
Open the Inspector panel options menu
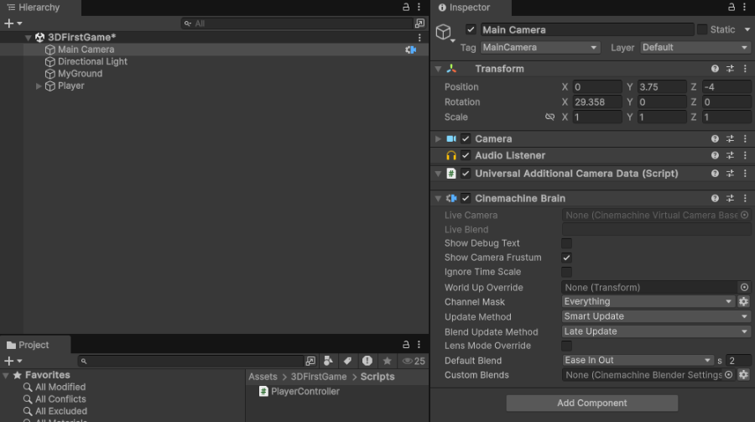[744, 8]
